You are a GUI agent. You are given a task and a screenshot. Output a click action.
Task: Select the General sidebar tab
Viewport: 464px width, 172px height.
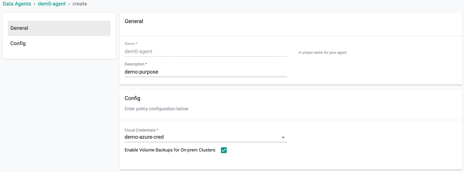coord(59,28)
